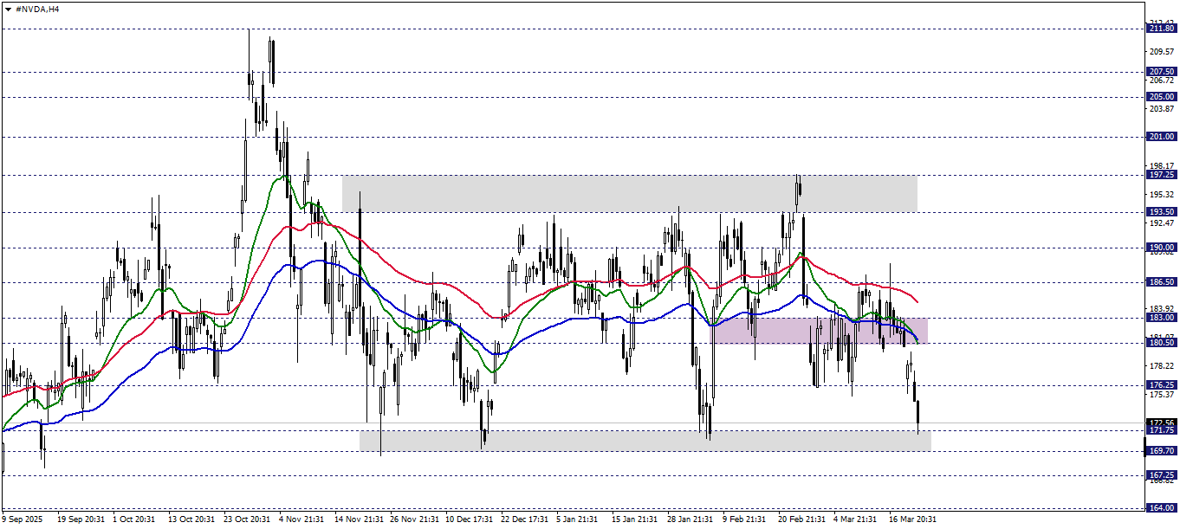Click the 193.50 price tag on axis

point(1162,212)
